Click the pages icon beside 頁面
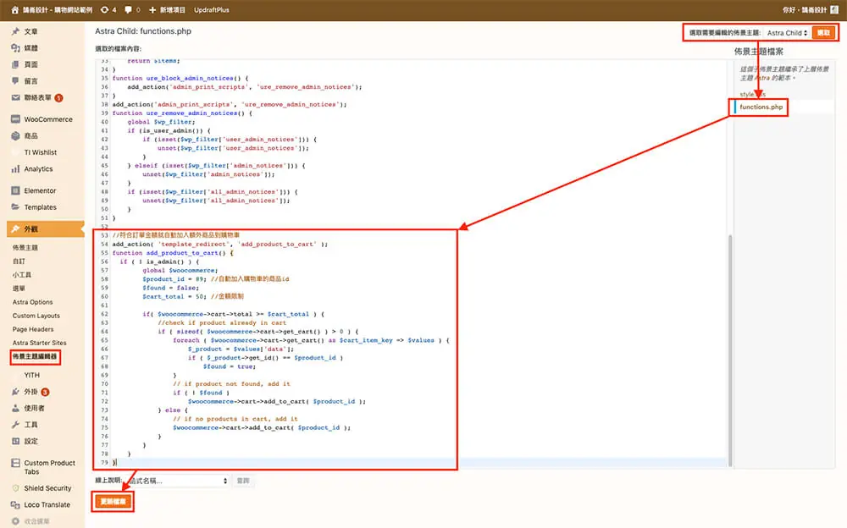The image size is (847, 528). 15,64
